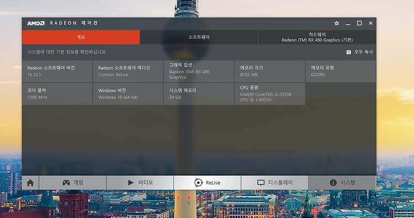
Task: Click the 모두 복사 (Copy All) button
Action: coord(359,52)
